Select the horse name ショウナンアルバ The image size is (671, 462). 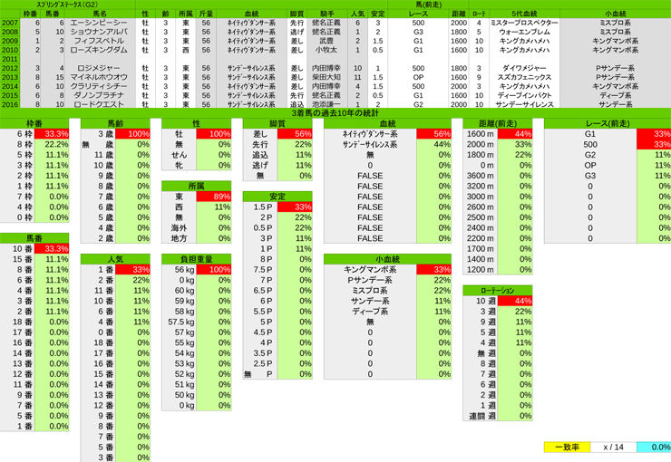point(100,32)
